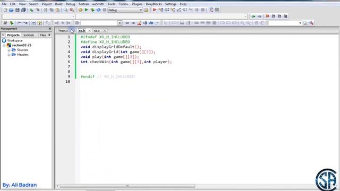Click the green Run arrow icon
Viewport: 340px width, 191px height.
tap(86, 10)
